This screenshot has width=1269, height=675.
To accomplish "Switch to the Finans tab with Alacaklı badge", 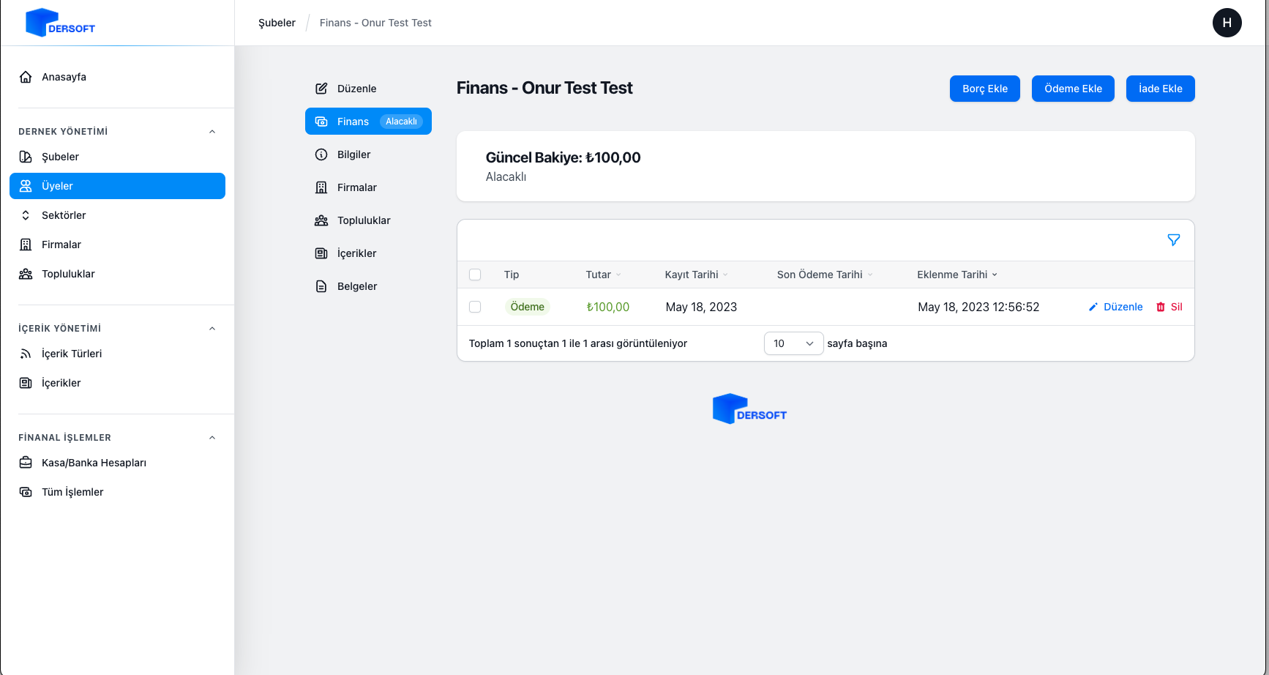I will tap(368, 121).
